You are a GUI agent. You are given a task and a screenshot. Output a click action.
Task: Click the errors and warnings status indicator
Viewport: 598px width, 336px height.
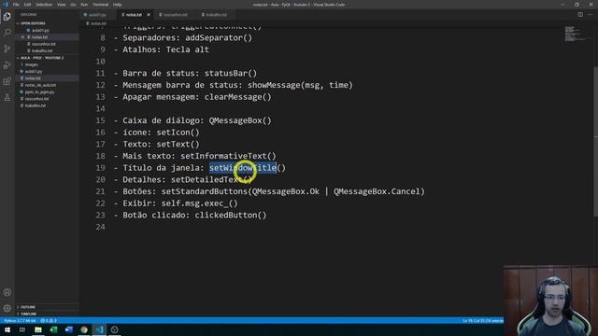pos(49,321)
